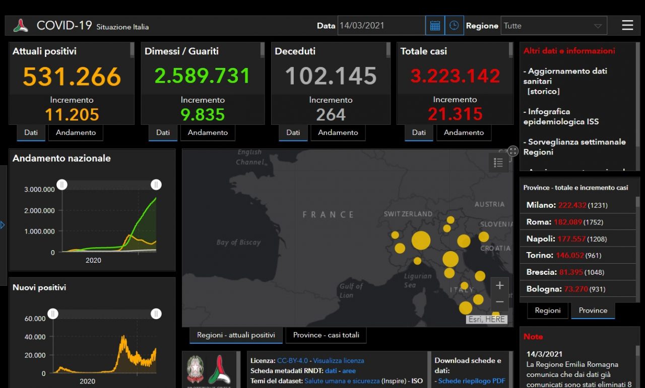Click the Data date input field

point(381,26)
